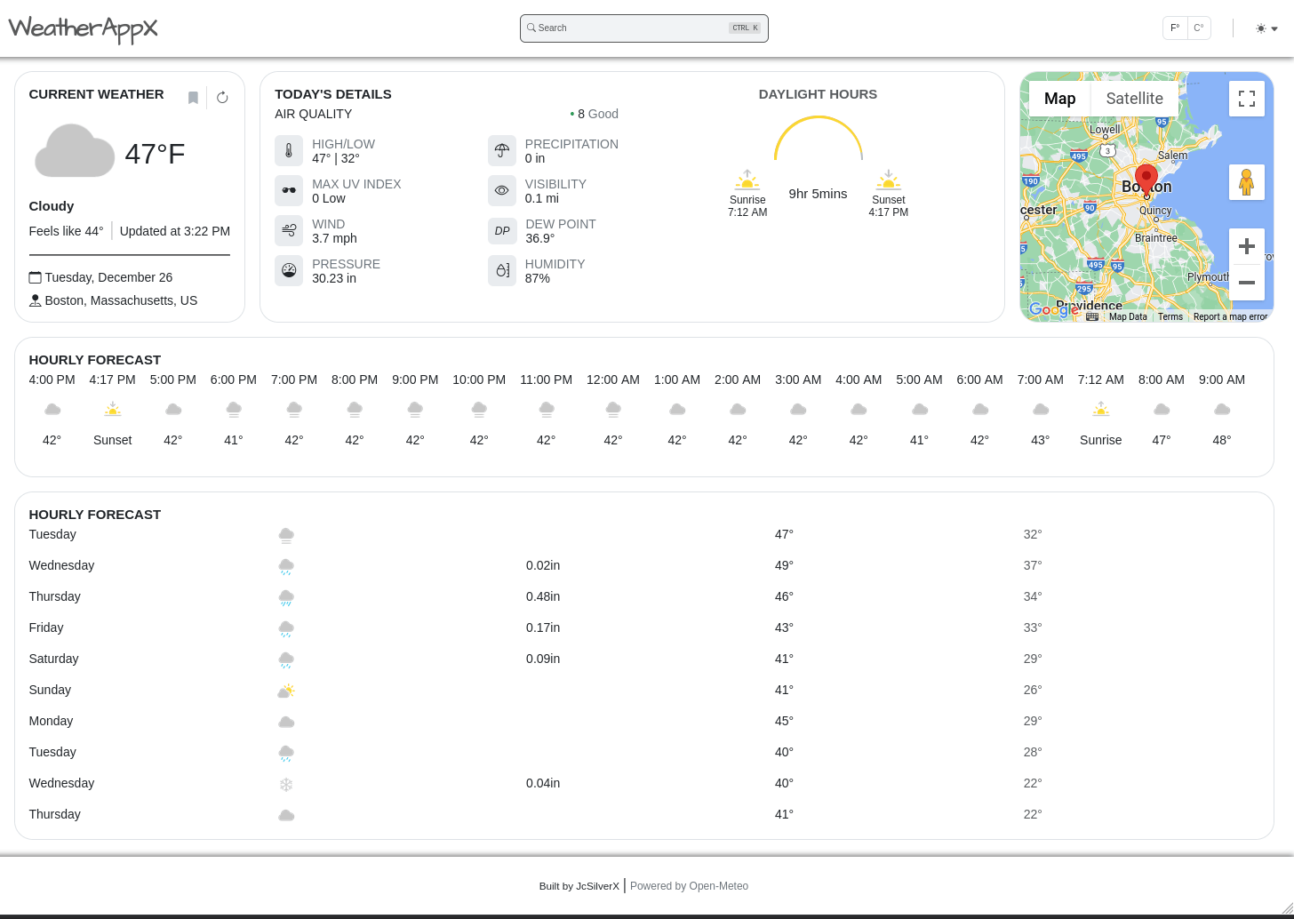1294x919 pixels.
Task: Open map keyboard shortcuts icon
Action: pos(1092,316)
